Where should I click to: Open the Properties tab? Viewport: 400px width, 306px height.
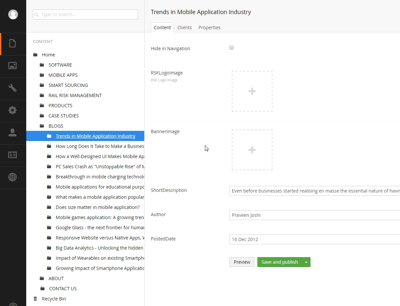pos(210,28)
